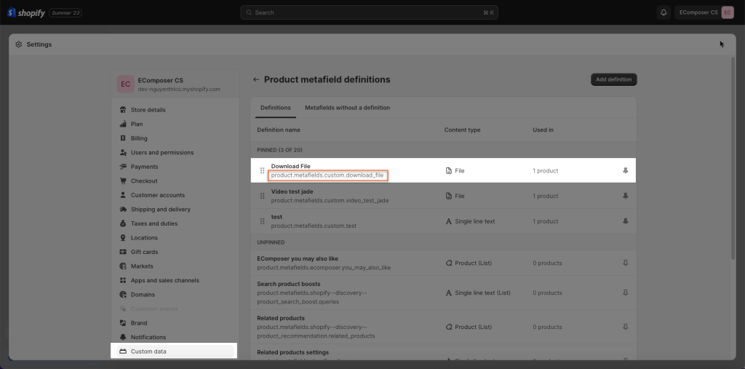The height and width of the screenshot is (369, 745).
Task: Click the Store details icon
Action: (123, 110)
